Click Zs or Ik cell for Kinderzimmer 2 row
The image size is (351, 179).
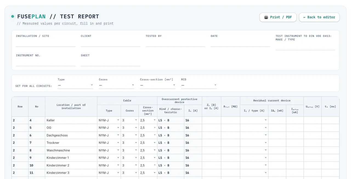pyautogui.click(x=211, y=165)
